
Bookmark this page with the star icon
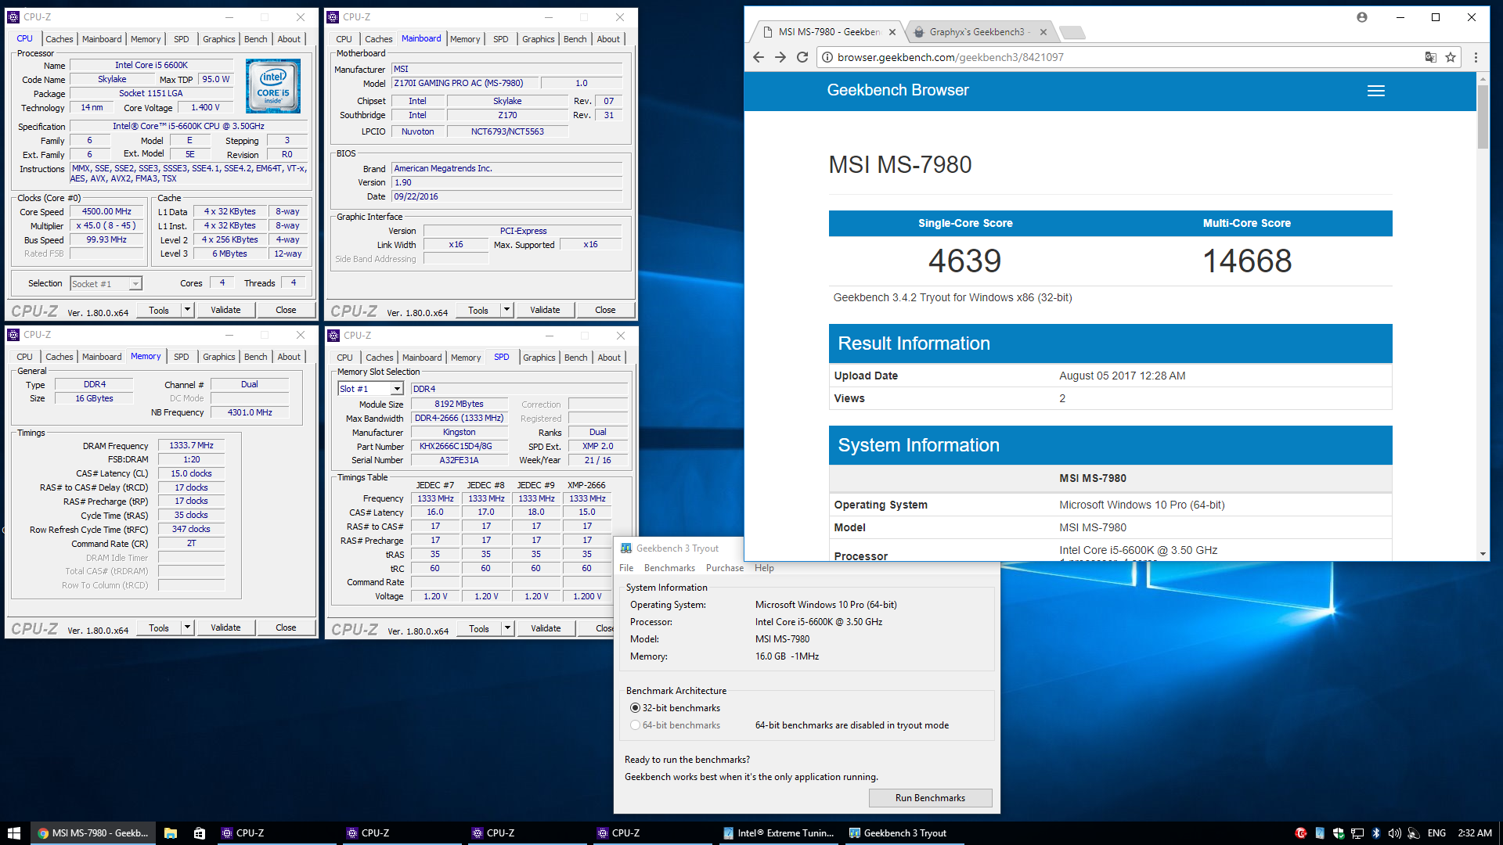pos(1451,57)
